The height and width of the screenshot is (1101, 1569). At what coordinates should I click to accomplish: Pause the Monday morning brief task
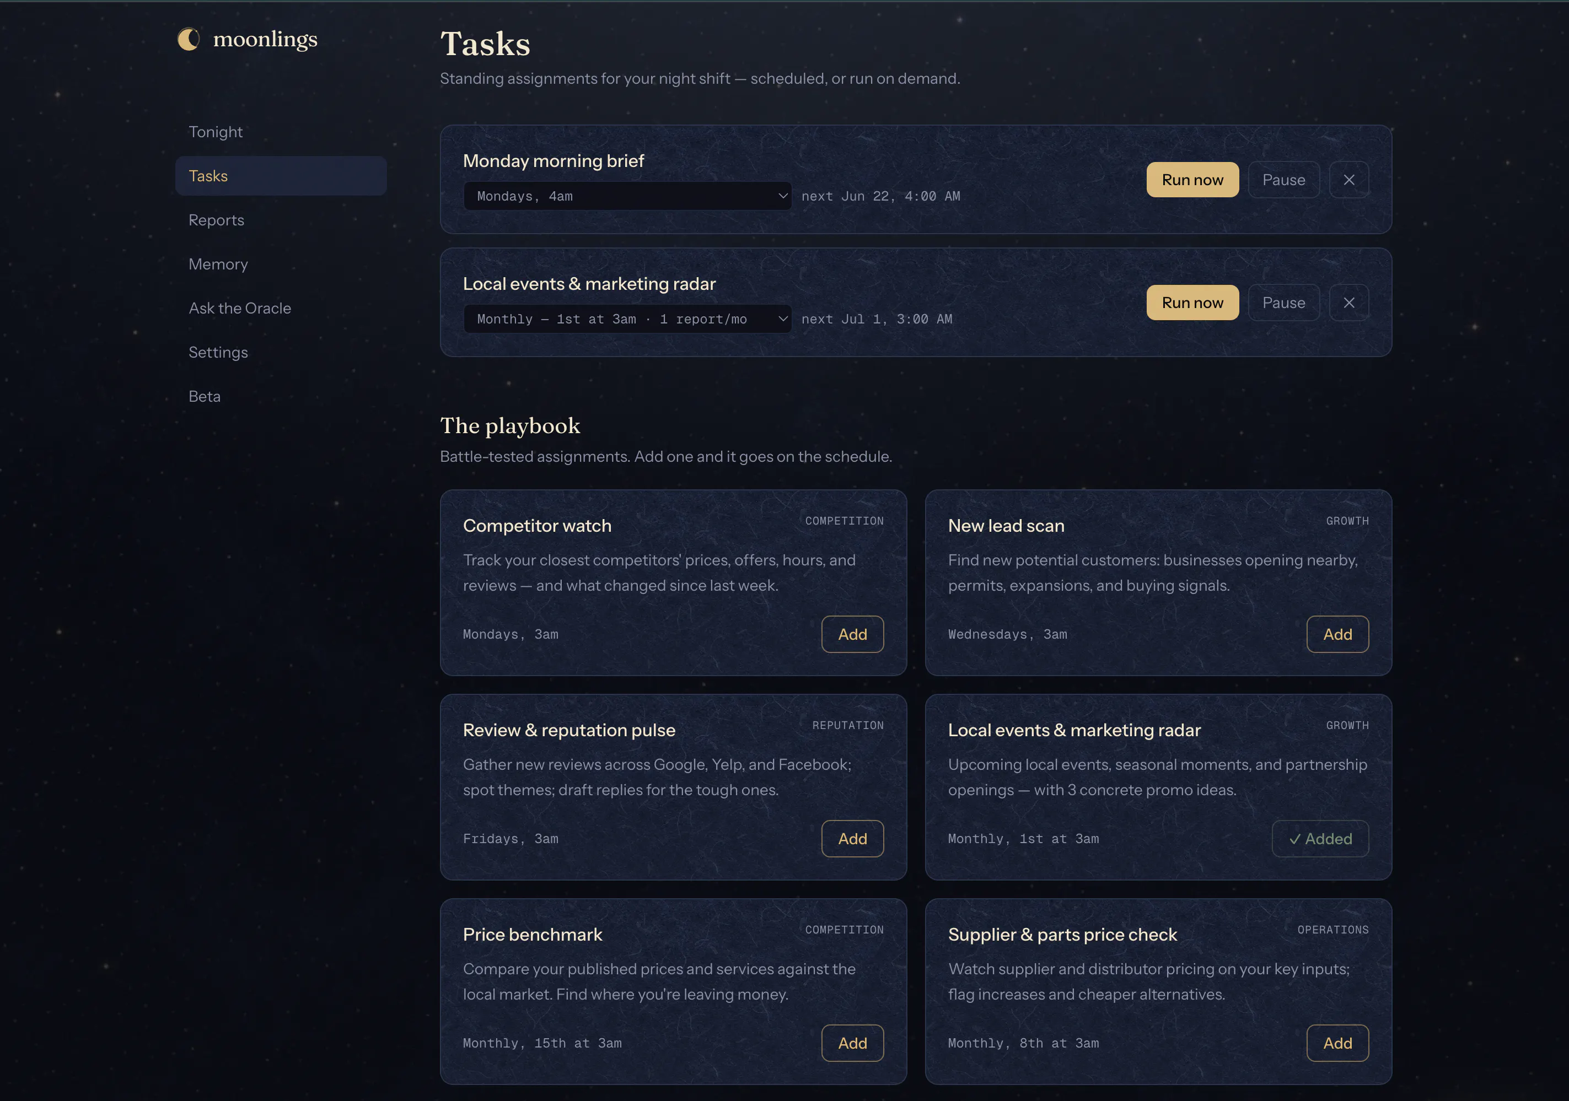click(1283, 180)
